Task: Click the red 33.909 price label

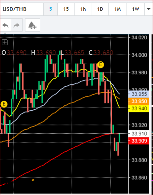Action: (x=139, y=141)
